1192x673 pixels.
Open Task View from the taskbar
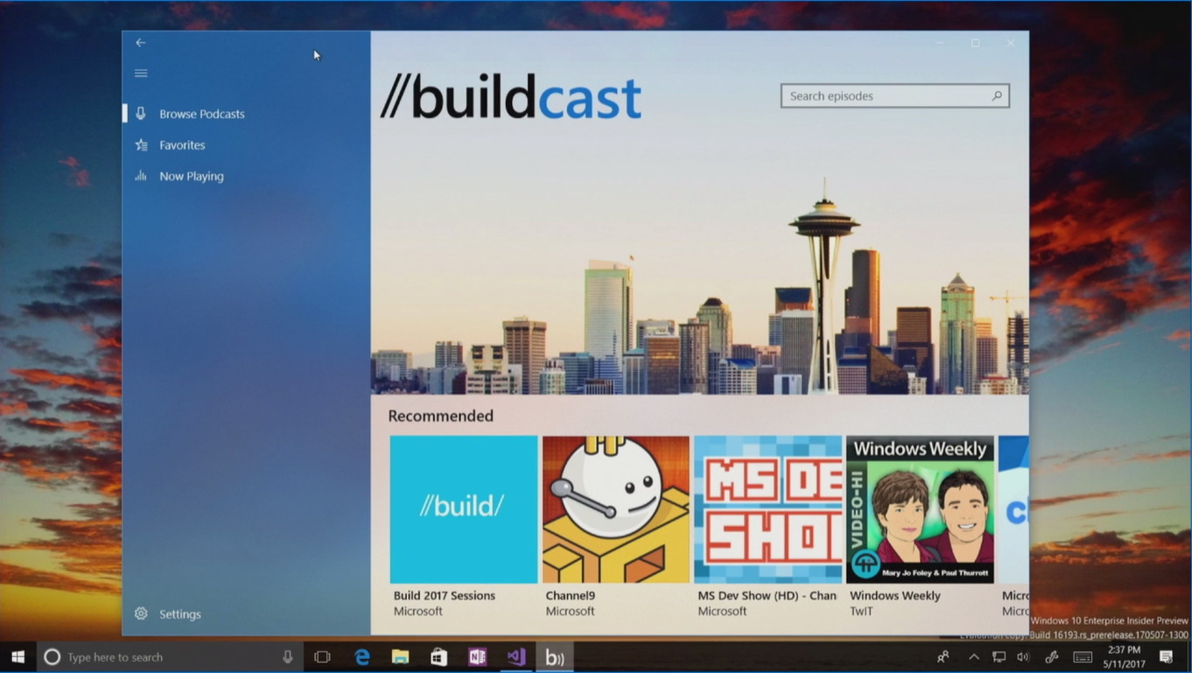323,657
